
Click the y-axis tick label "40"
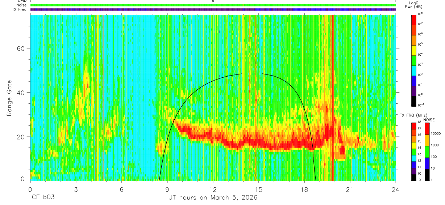21,93
